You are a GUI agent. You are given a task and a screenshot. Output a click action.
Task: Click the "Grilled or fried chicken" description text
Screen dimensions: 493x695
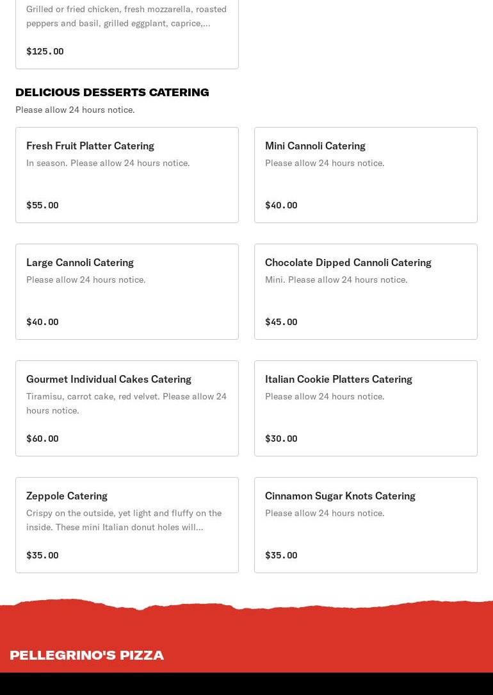coord(126,16)
